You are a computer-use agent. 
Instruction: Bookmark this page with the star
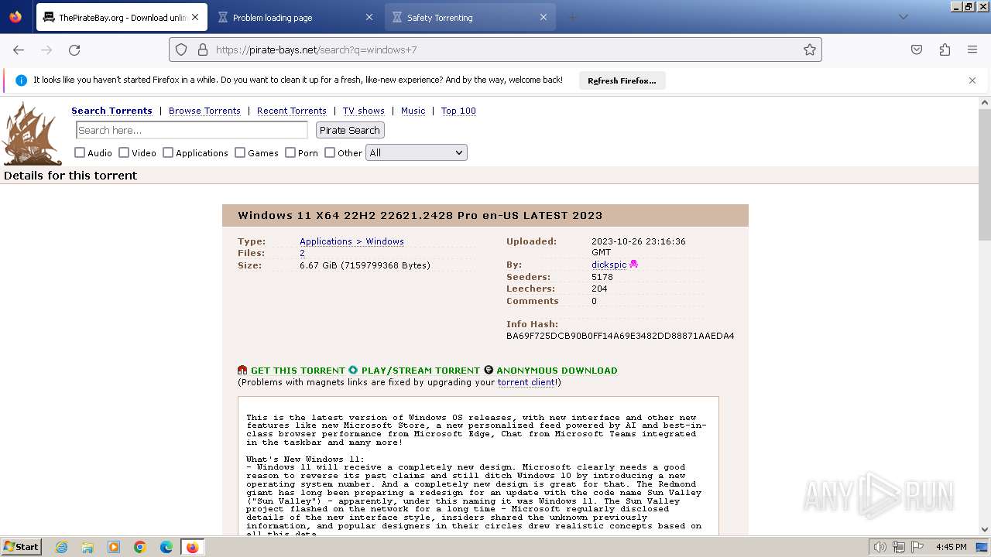[x=810, y=50]
